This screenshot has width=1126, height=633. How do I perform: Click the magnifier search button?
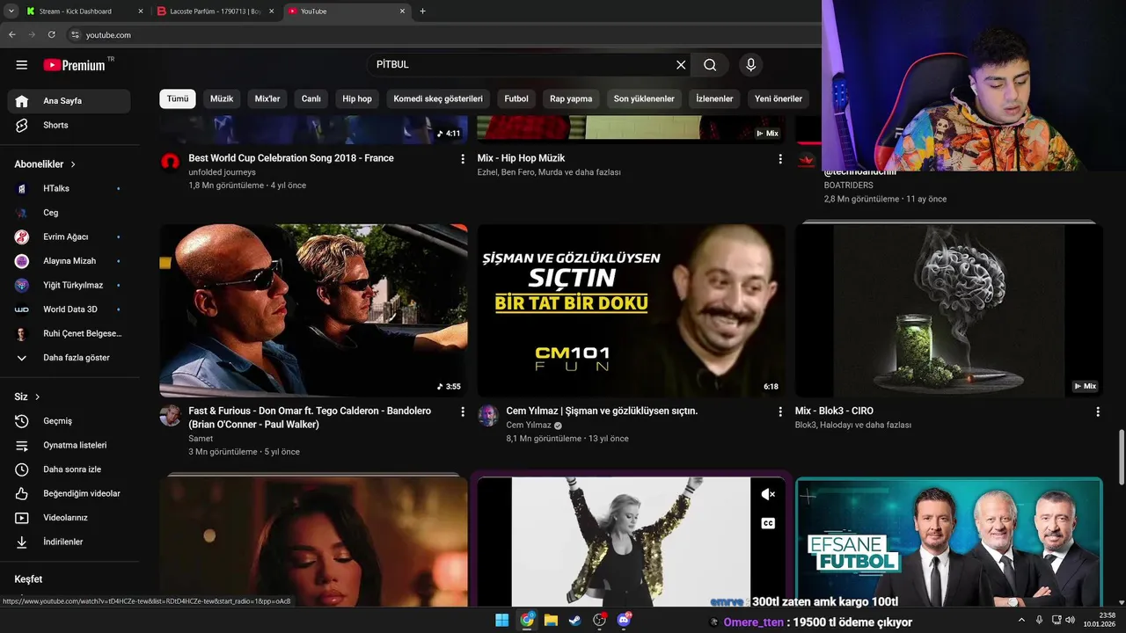pyautogui.click(x=710, y=65)
